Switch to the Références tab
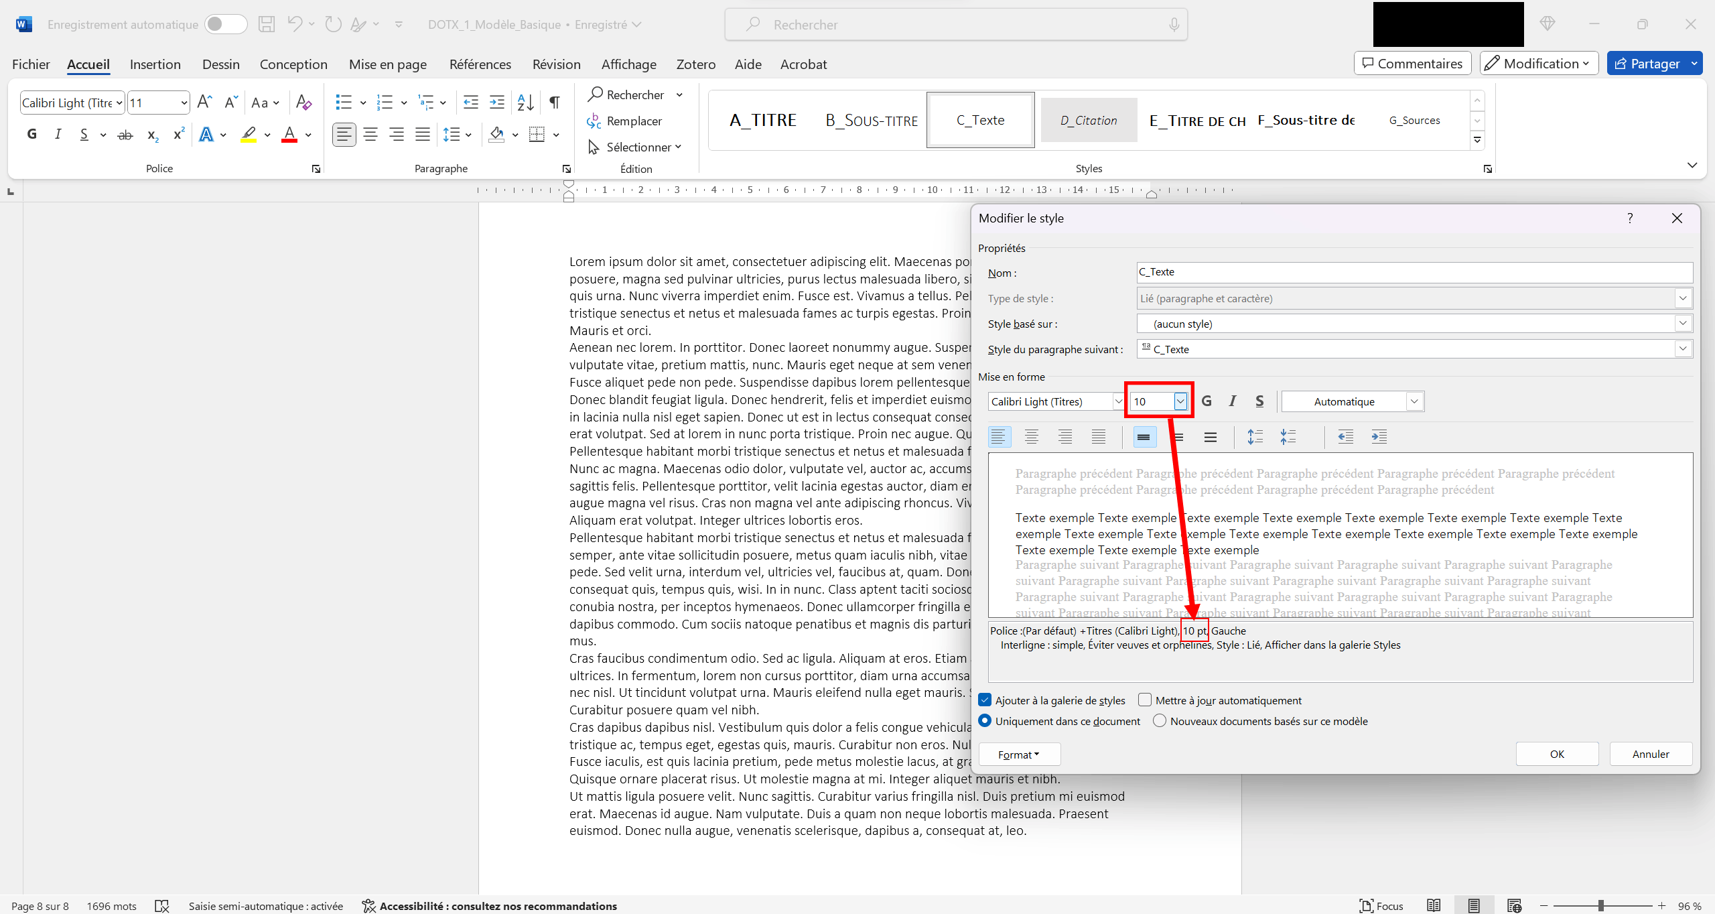Screen dimensions: 1715x914 click(480, 64)
